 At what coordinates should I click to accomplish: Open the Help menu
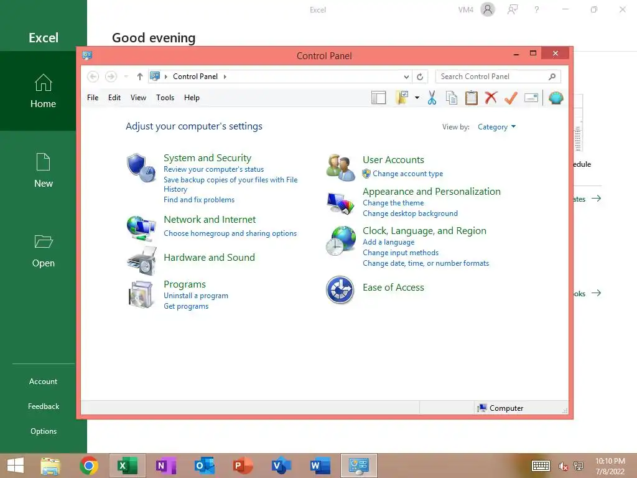(x=192, y=98)
